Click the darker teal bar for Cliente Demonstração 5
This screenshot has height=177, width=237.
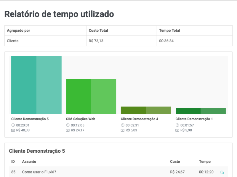24,85
